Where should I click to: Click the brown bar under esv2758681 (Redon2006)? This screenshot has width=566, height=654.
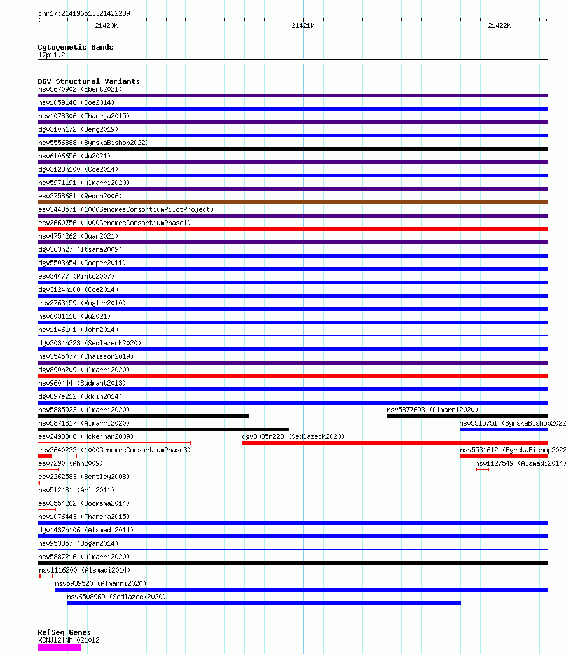click(293, 202)
